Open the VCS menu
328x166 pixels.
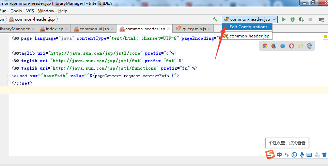coord(30,11)
